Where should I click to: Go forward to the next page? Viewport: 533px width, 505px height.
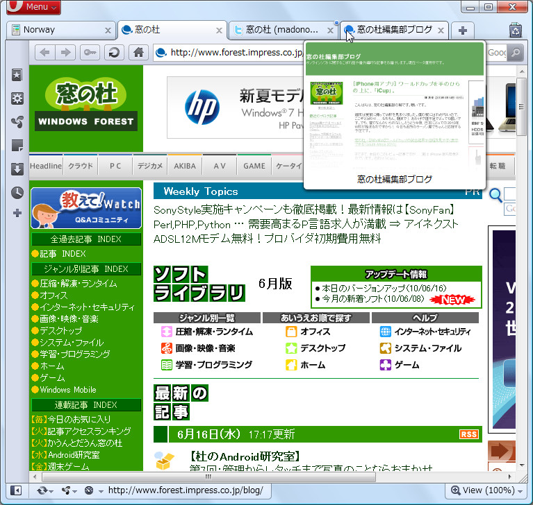tap(65, 53)
